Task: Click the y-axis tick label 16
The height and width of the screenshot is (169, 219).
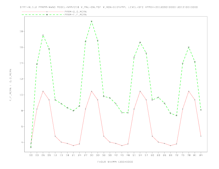Action: (21, 47)
